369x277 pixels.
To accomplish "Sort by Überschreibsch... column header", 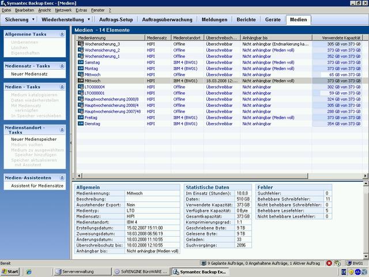I will click(222, 38).
